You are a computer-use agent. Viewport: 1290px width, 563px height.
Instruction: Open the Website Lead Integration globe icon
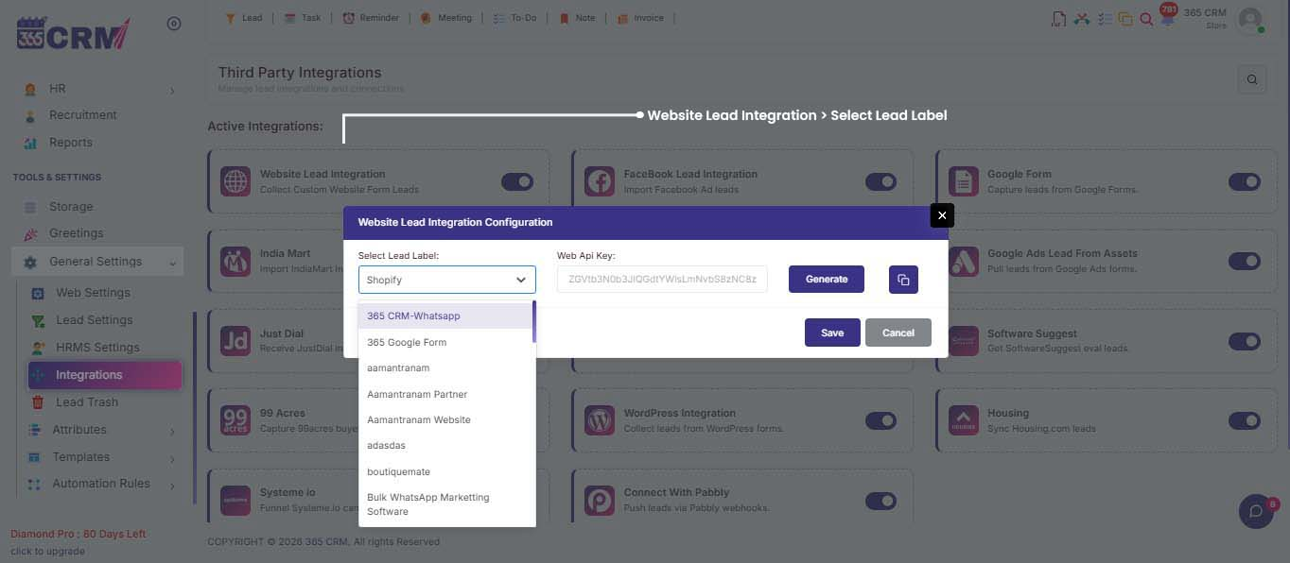tap(235, 181)
